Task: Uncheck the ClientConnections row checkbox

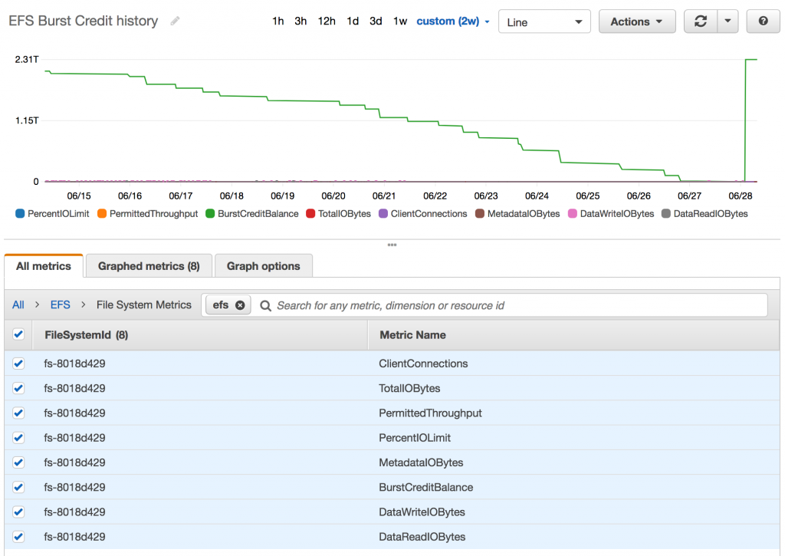Action: 18,364
